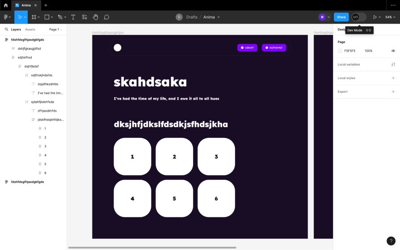Viewport: 400px width, 250px height.
Task: Select the Text tool
Action: pos(73,17)
